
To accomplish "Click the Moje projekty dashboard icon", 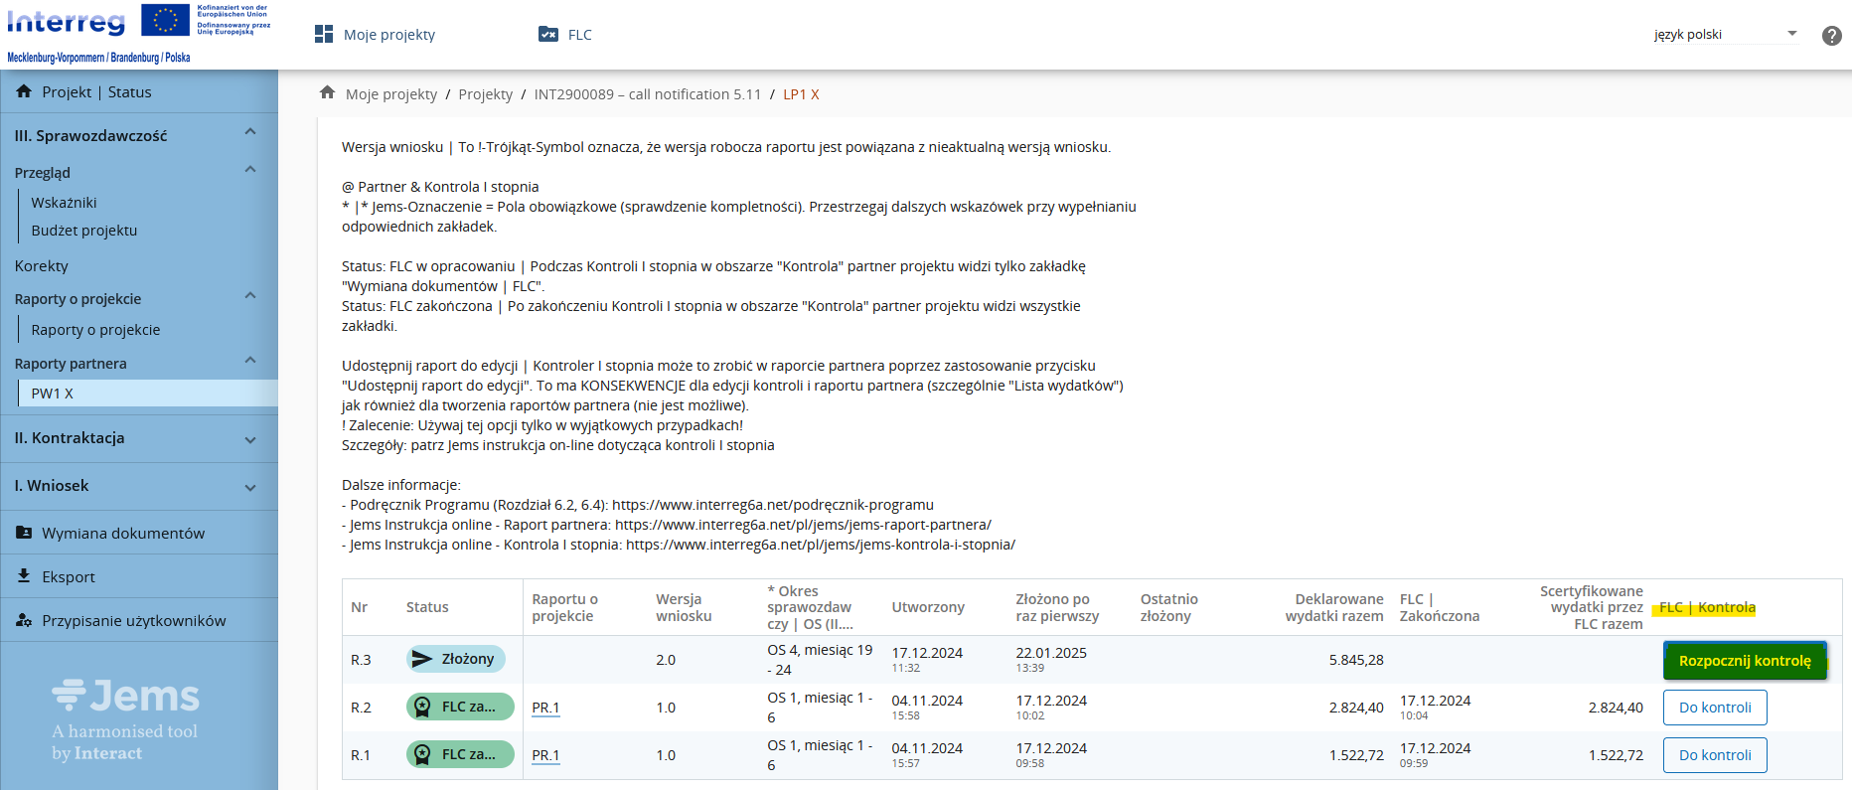I will coord(324,35).
